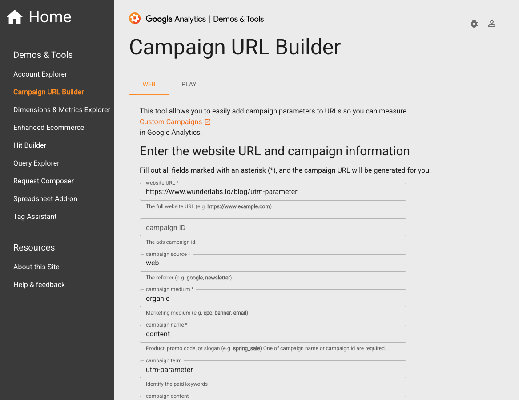The width and height of the screenshot is (519, 400).
Task: Focus the campaign source field
Action: click(273, 263)
